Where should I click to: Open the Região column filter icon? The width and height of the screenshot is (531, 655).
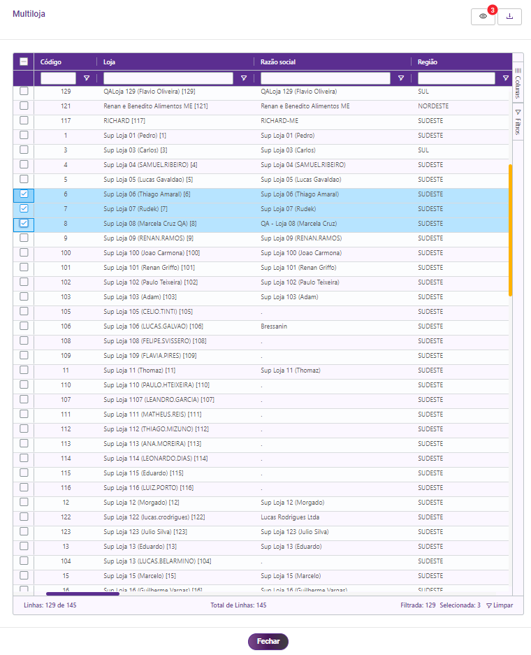click(506, 78)
